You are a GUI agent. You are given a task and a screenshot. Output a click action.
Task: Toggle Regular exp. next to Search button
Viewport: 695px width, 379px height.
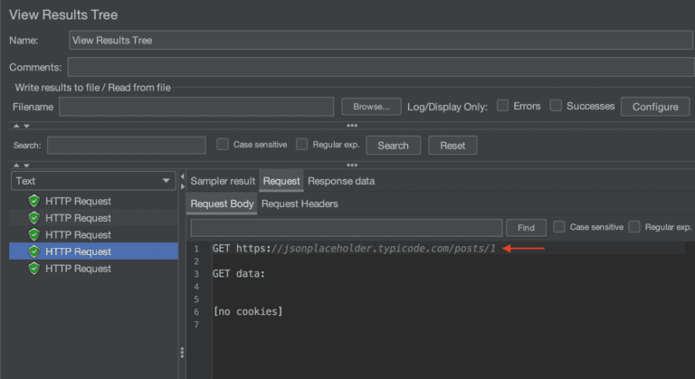(302, 144)
